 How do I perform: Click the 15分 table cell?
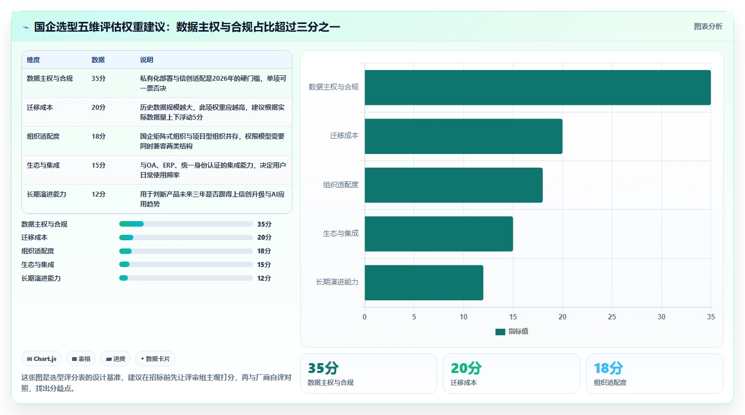point(99,165)
